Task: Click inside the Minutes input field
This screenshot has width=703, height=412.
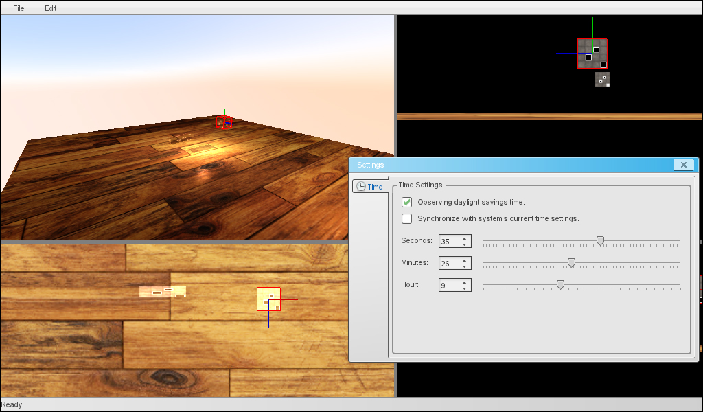Action: pyautogui.click(x=449, y=263)
